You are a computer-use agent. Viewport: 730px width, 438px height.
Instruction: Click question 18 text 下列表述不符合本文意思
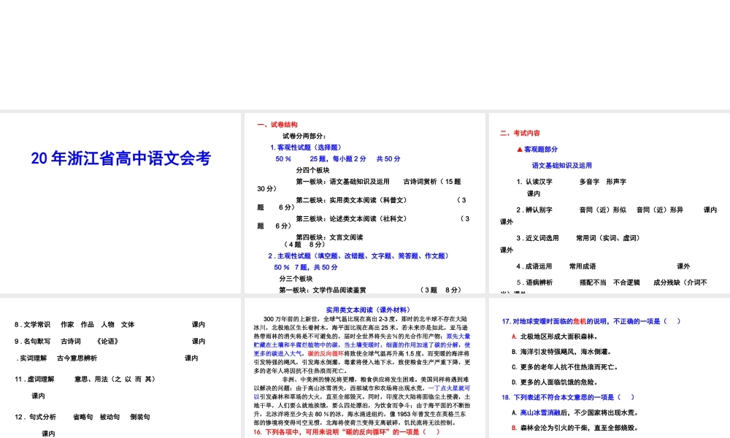568,397
